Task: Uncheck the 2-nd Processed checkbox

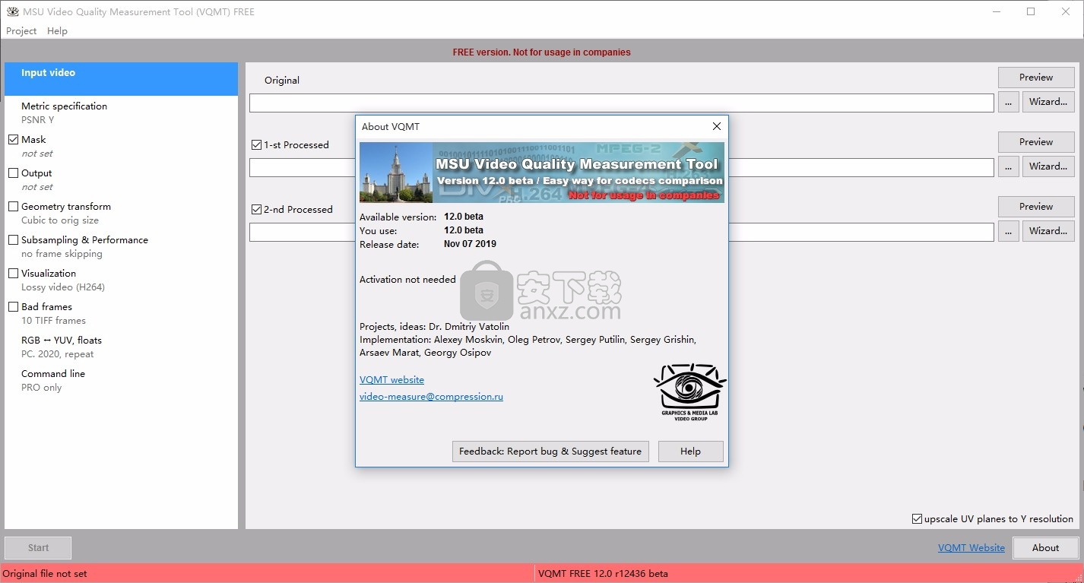Action: pos(256,210)
